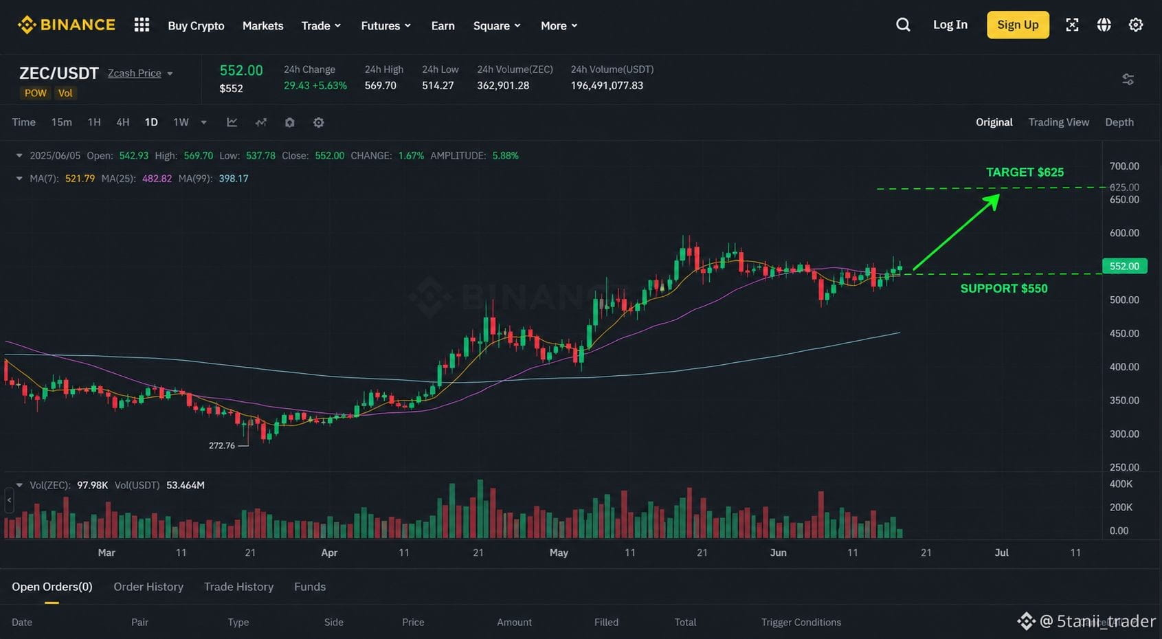Click the Pair column header
The image size is (1162, 639).
tap(139, 623)
